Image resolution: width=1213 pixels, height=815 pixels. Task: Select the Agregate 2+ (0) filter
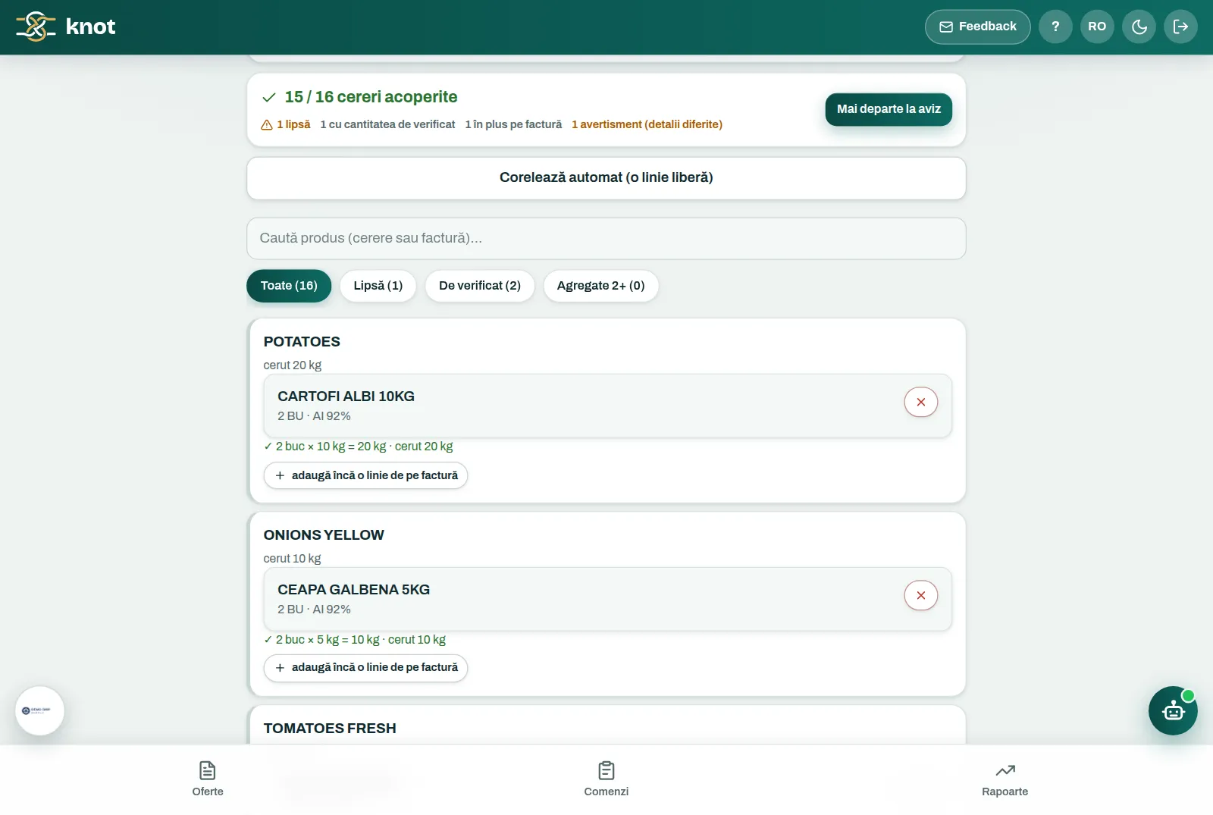[600, 286]
